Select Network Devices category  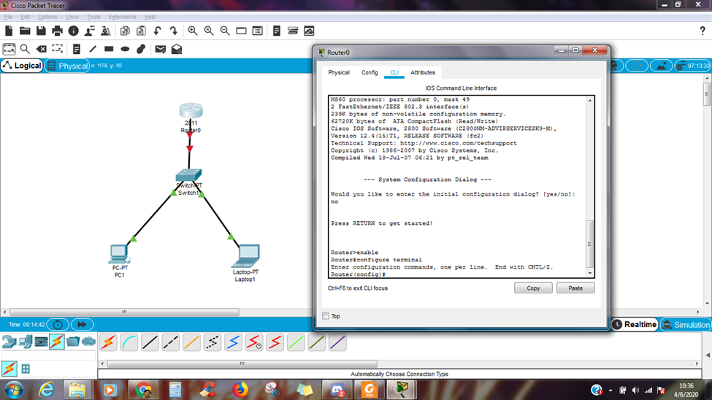coord(9,342)
